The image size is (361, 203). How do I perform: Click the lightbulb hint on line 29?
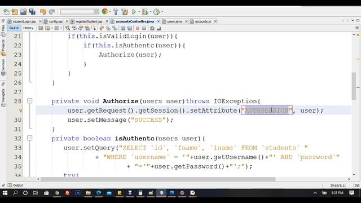tap(21, 111)
